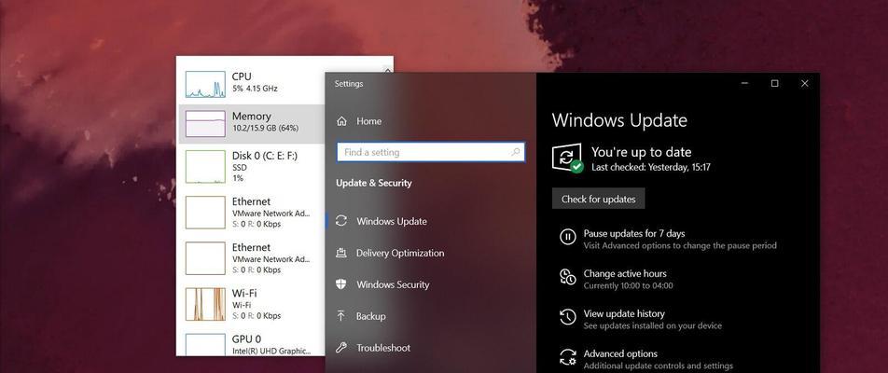
Task: Select the GPU 0 Intel UHD Graphics entry
Action: [x=252, y=344]
